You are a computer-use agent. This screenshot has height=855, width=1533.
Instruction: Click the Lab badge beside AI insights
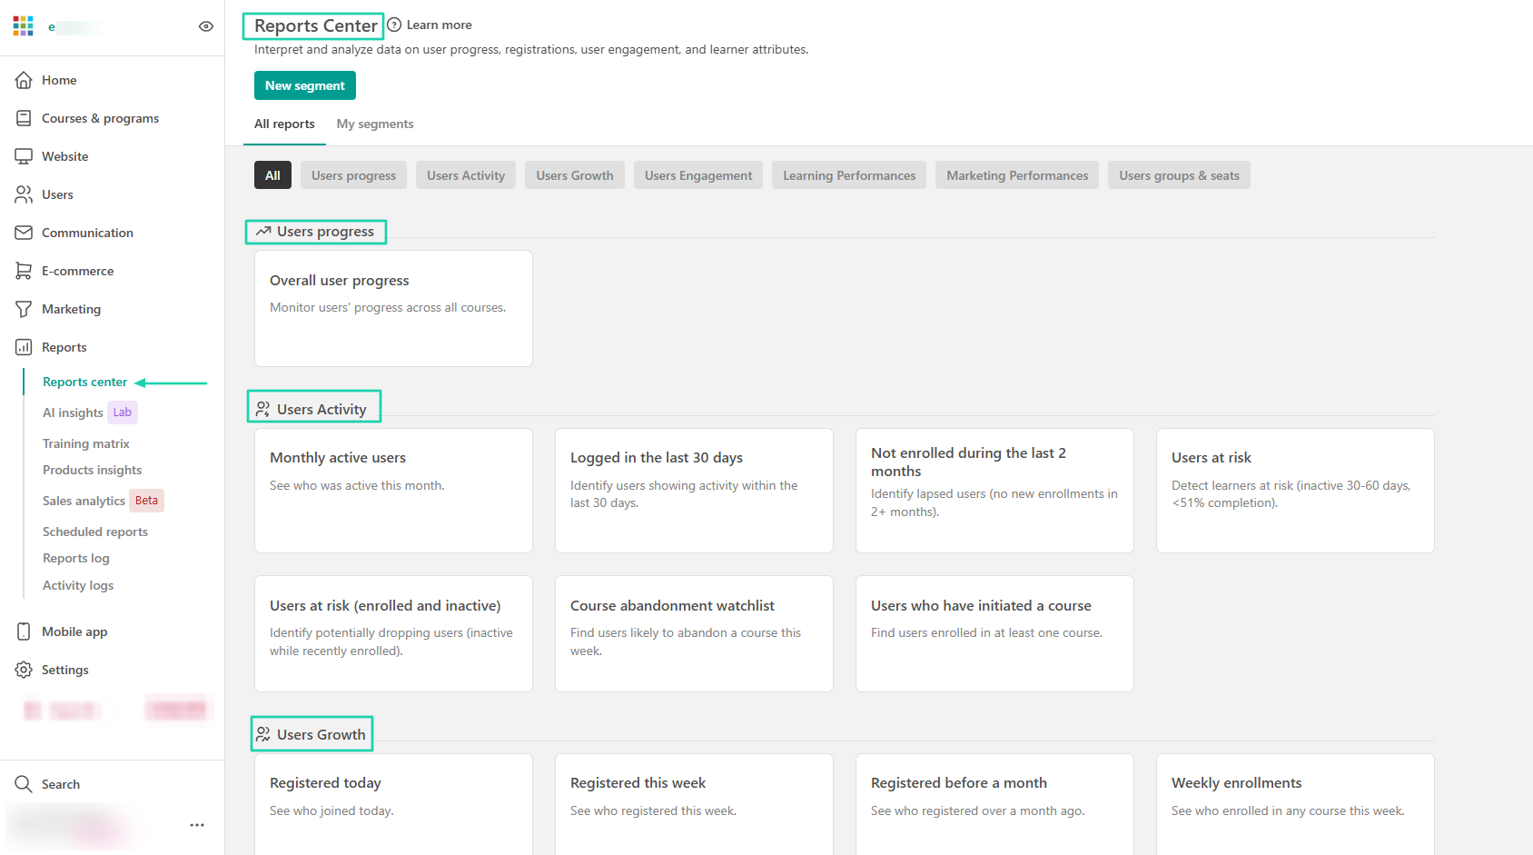pyautogui.click(x=123, y=413)
